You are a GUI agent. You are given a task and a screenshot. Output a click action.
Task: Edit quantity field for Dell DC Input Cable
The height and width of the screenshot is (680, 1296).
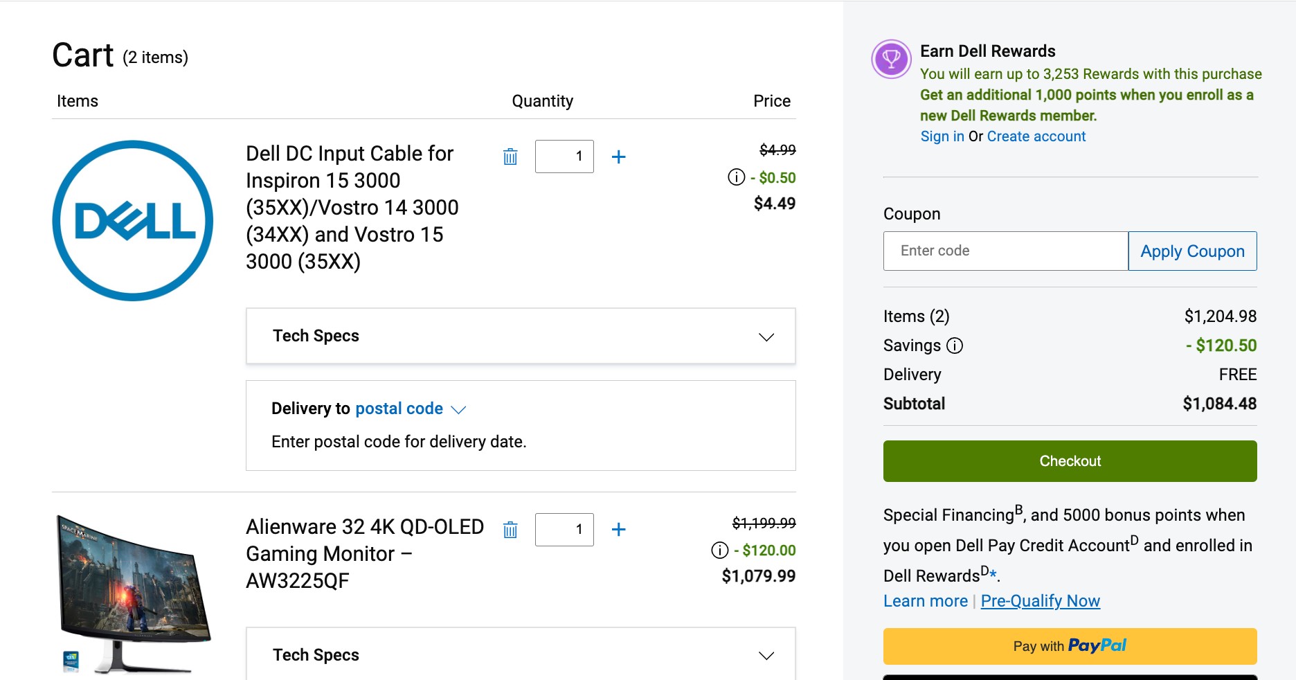point(564,156)
